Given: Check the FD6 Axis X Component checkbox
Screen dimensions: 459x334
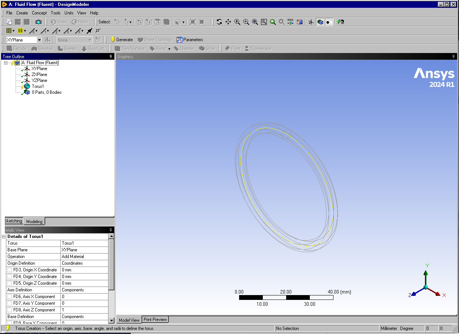Looking at the screenshot, I should pyautogui.click(x=10, y=297).
